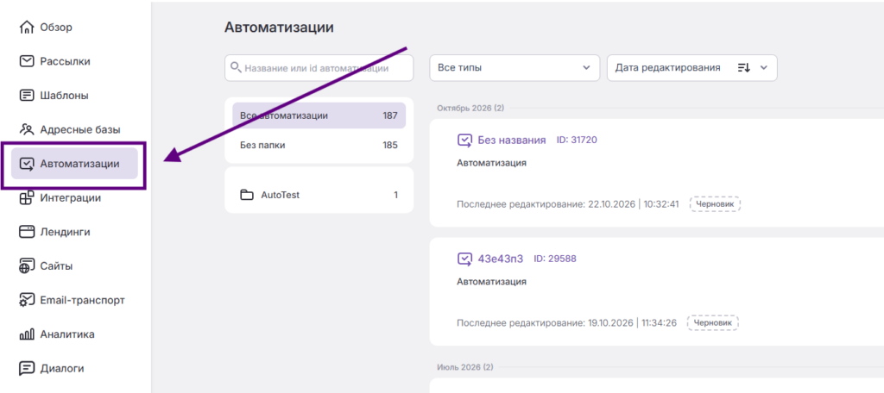The height and width of the screenshot is (393, 884).
Task: Open Шаблоны section
Action: tap(64, 96)
